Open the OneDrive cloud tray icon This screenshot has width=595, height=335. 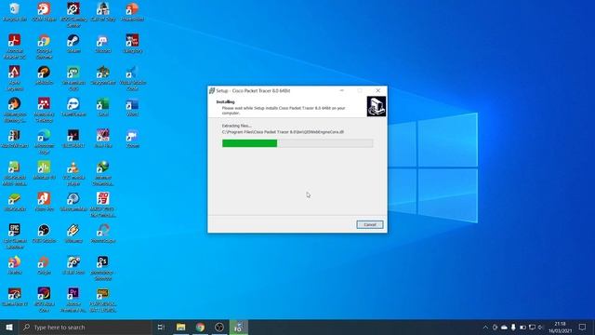504,327
